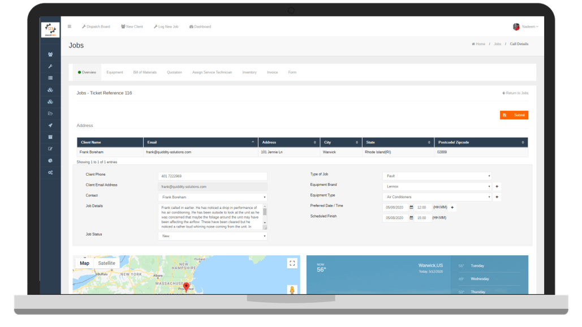Click the gears settings icon in sidebar
The image size is (582, 327).
click(50, 172)
